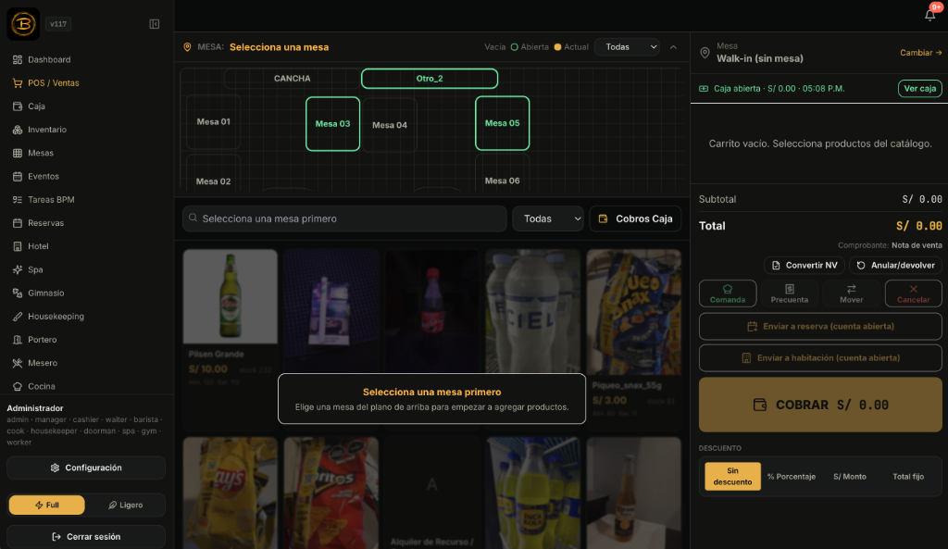Click Spa sparkle icon

(18, 269)
